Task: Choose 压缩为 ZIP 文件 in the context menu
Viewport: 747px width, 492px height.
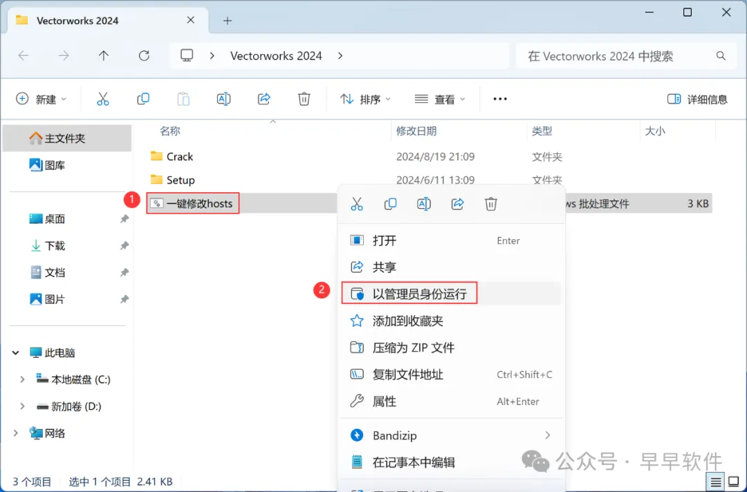Action: click(x=452, y=348)
